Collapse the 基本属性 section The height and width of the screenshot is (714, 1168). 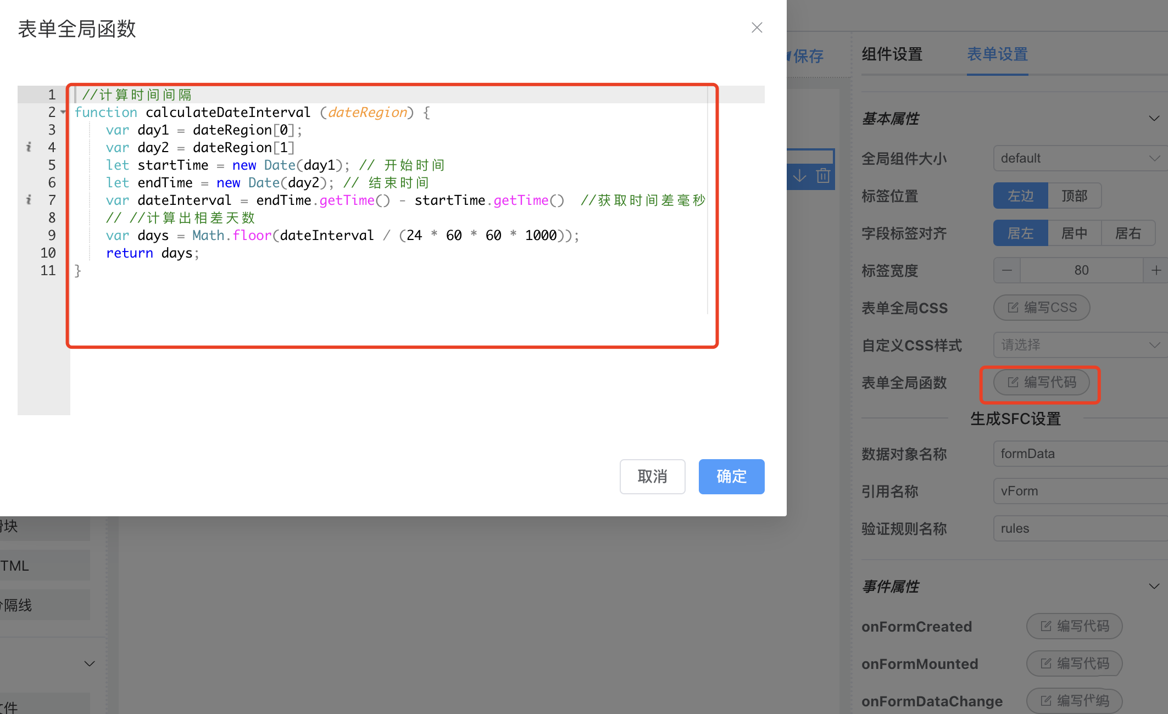(x=1154, y=119)
